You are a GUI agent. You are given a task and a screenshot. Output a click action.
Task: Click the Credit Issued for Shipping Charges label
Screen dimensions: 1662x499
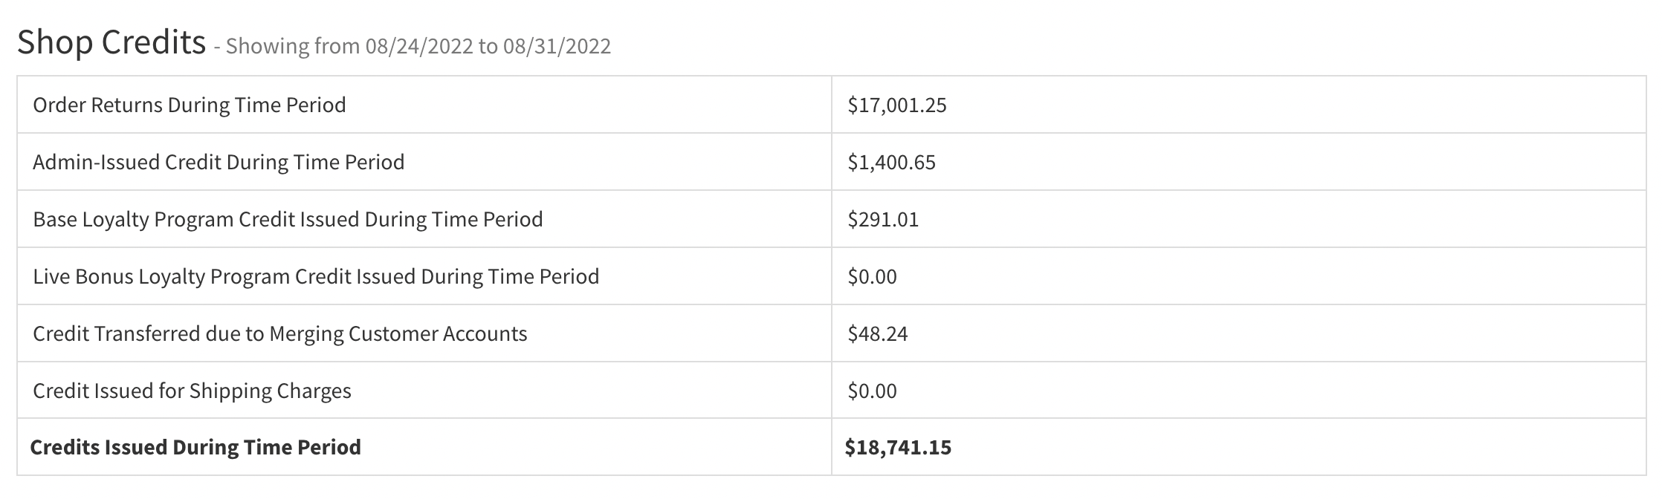point(192,391)
